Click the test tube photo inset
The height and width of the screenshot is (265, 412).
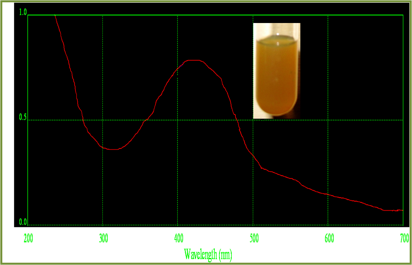click(276, 71)
